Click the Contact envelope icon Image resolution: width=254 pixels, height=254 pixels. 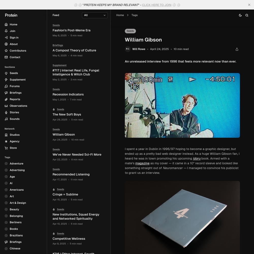click(x=6, y=57)
